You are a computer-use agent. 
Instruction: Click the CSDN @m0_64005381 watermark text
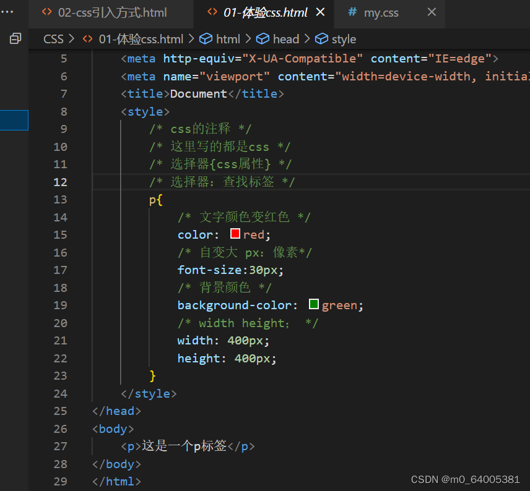[x=466, y=479]
